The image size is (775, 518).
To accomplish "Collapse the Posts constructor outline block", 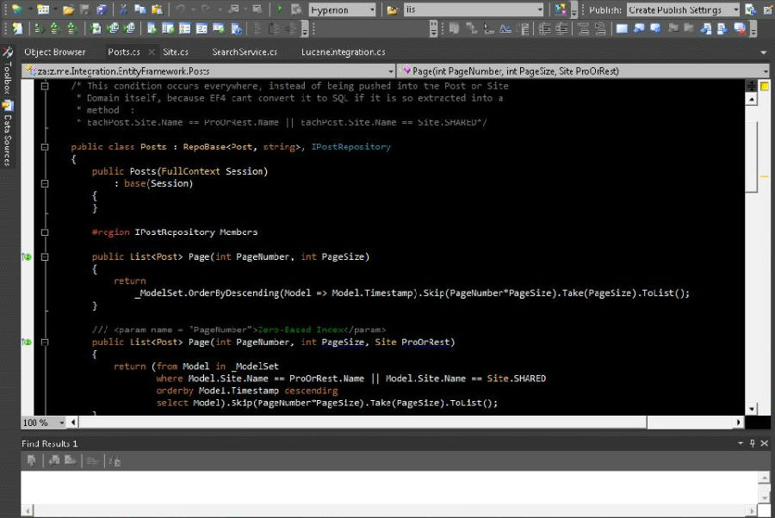I will point(45,183).
